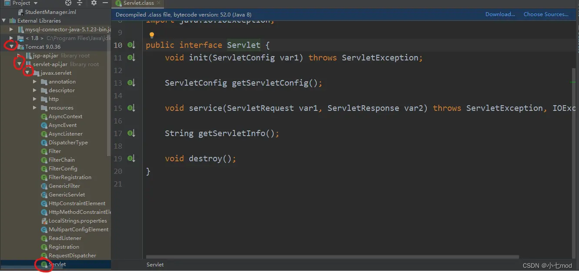This screenshot has width=579, height=273.
Task: Expand the mysql-connector-java jar node
Action: pos(12,30)
